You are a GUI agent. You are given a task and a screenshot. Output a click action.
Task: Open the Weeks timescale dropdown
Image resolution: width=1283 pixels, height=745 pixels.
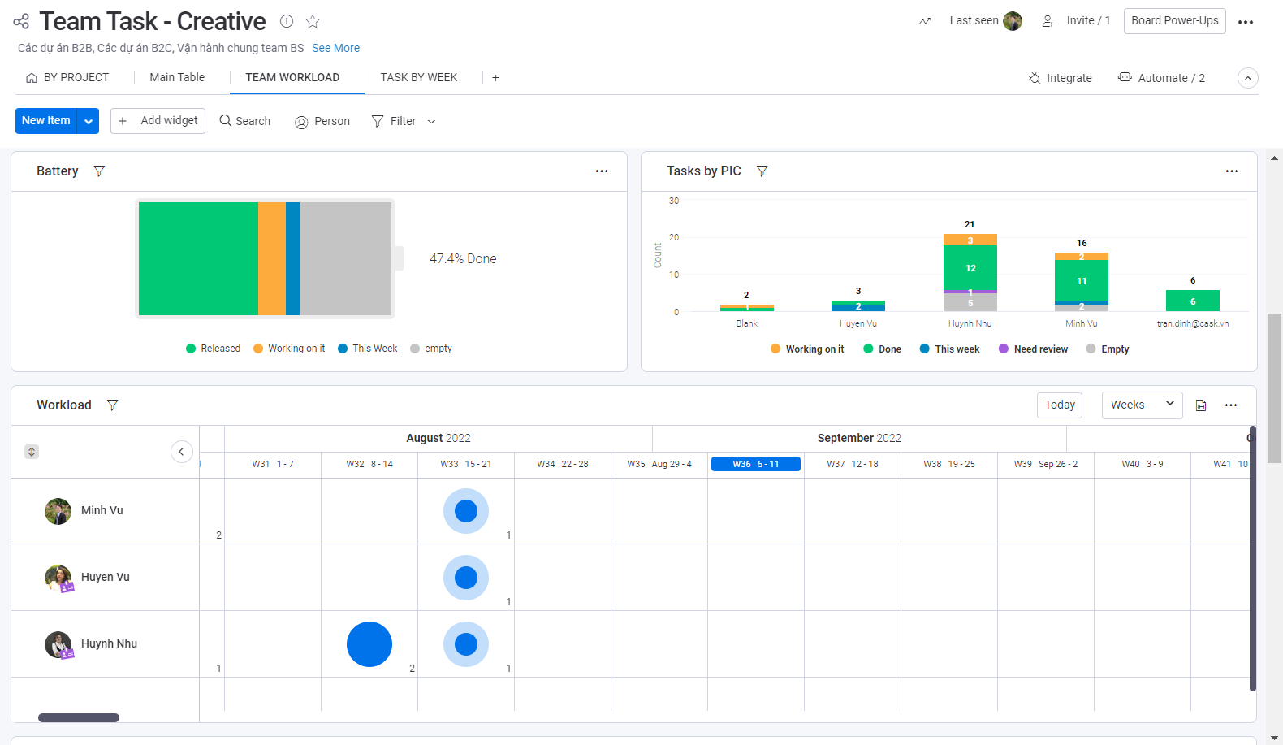(1142, 405)
